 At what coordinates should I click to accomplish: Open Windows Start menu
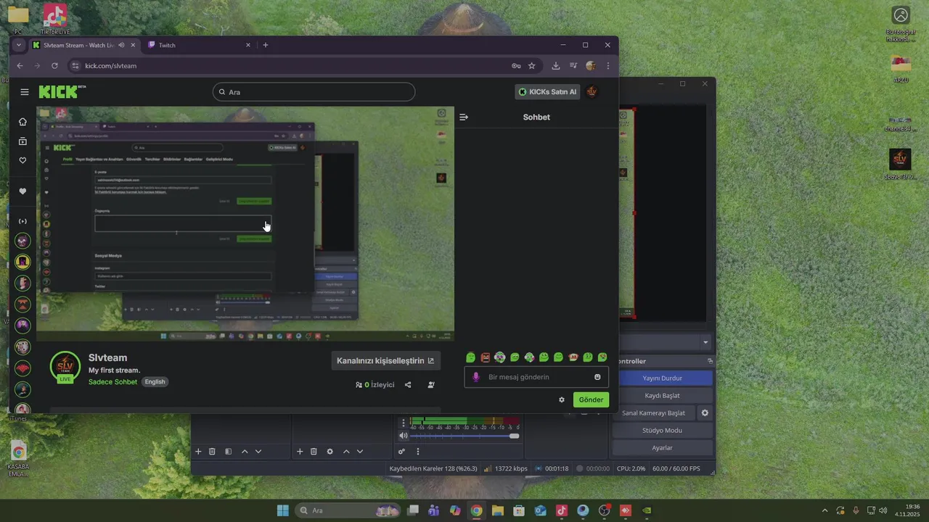pyautogui.click(x=282, y=511)
